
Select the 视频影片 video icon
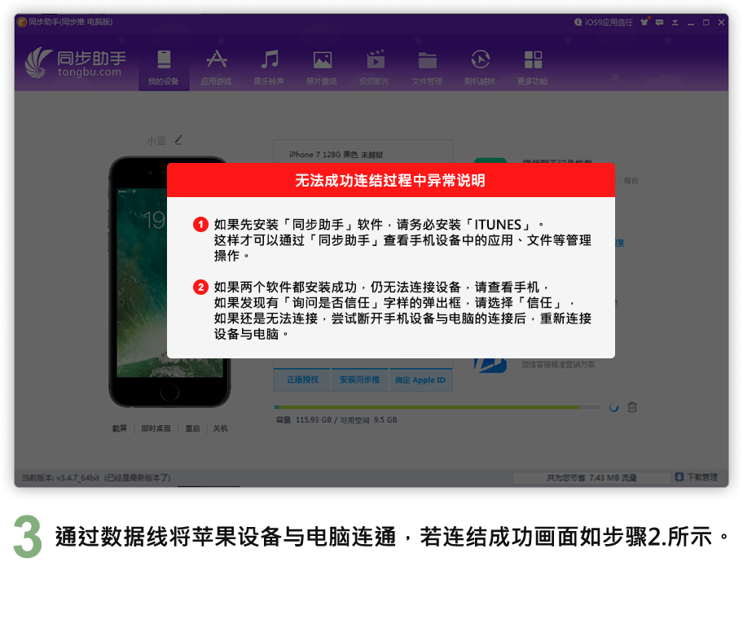tap(375, 66)
